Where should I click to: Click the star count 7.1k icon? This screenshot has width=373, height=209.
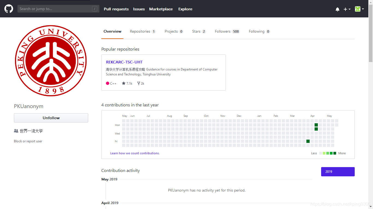[x=124, y=83]
